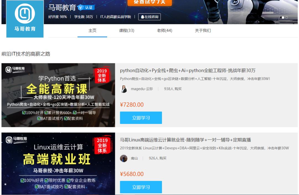Open the 老师(44) tab

(164, 30)
